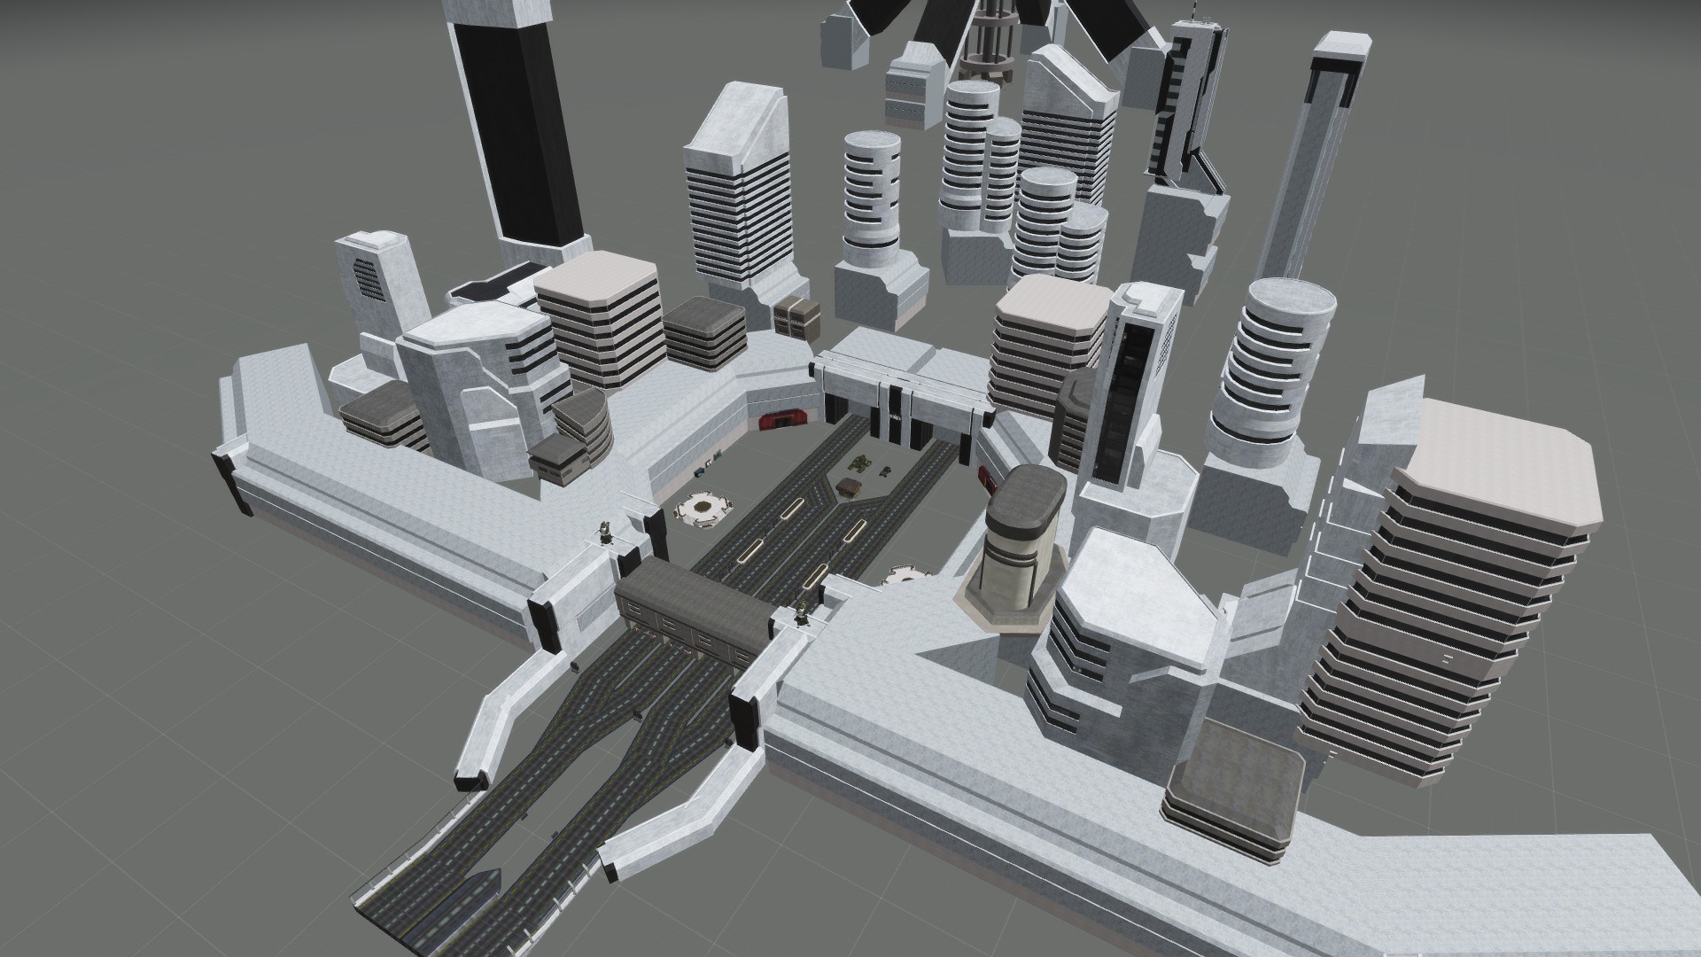Select the ringed cylindrical tower on the right
Image resolution: width=1701 pixels, height=957 pixels.
click(1271, 372)
